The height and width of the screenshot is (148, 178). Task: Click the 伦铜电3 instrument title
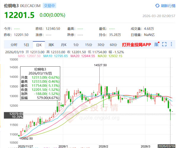point(11,6)
